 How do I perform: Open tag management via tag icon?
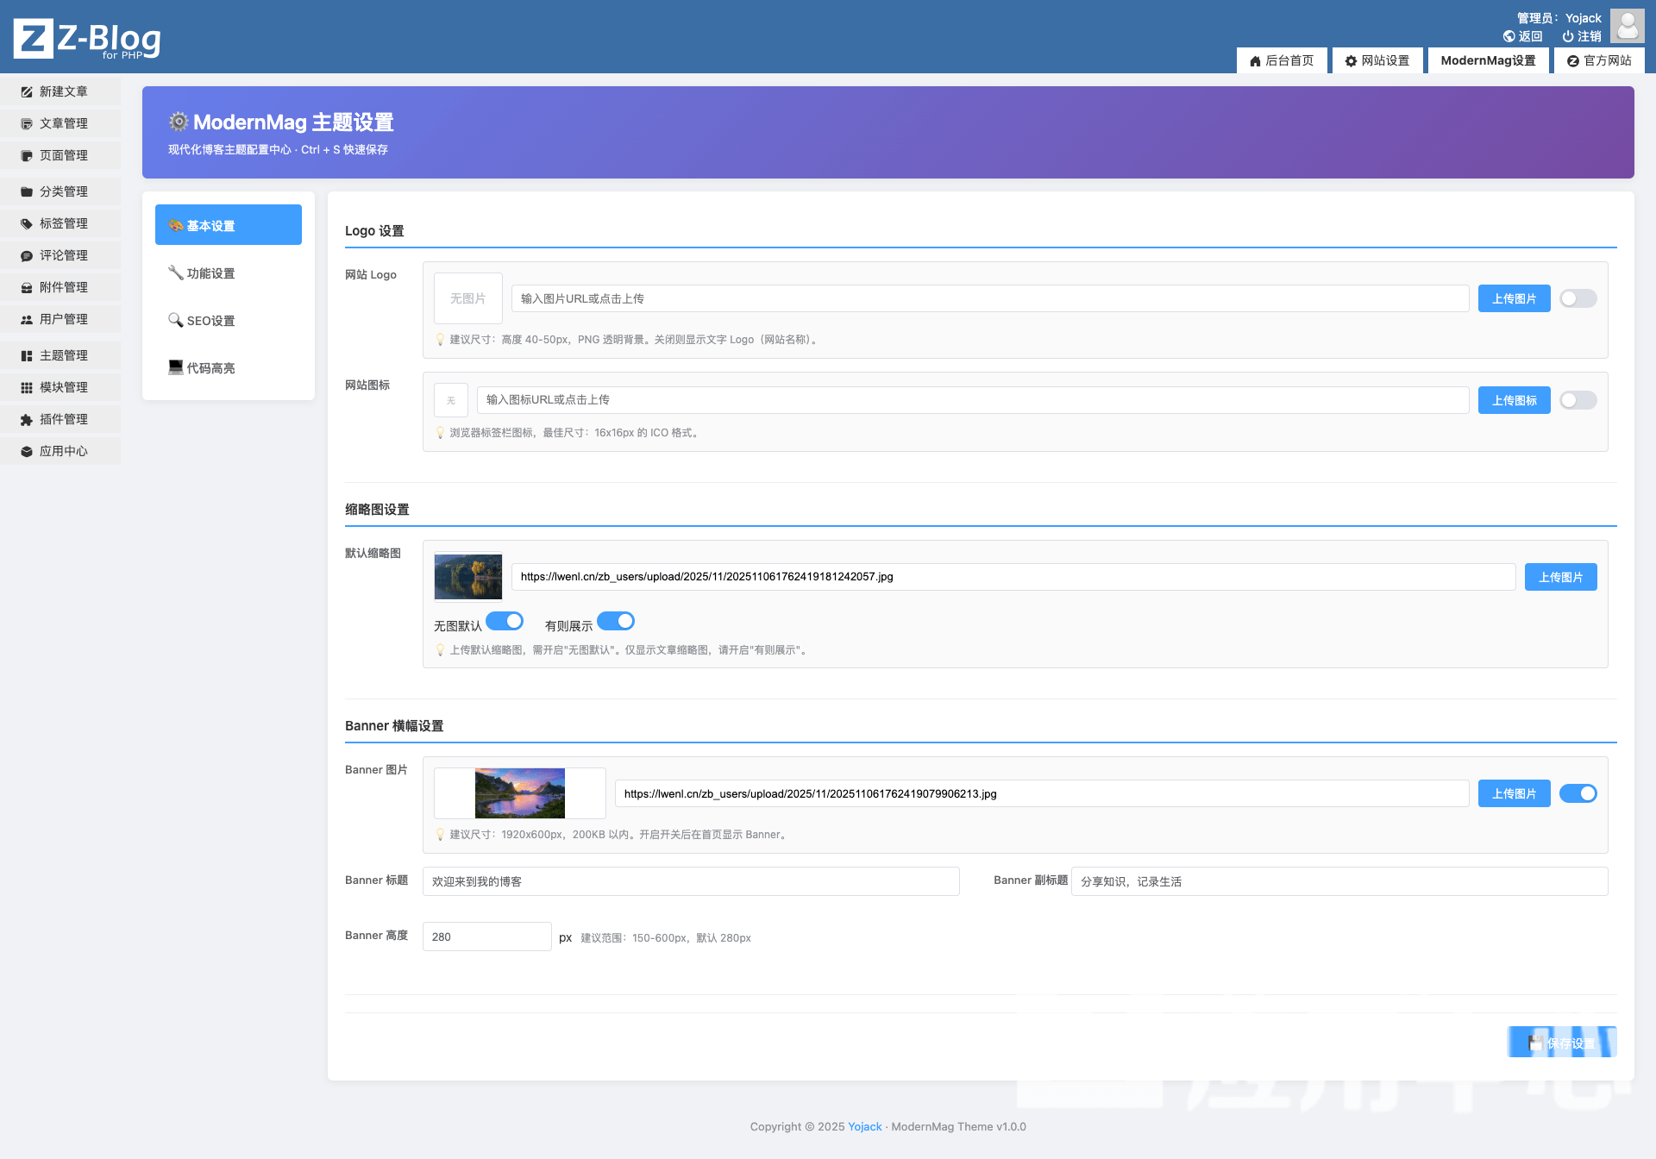pyautogui.click(x=27, y=223)
